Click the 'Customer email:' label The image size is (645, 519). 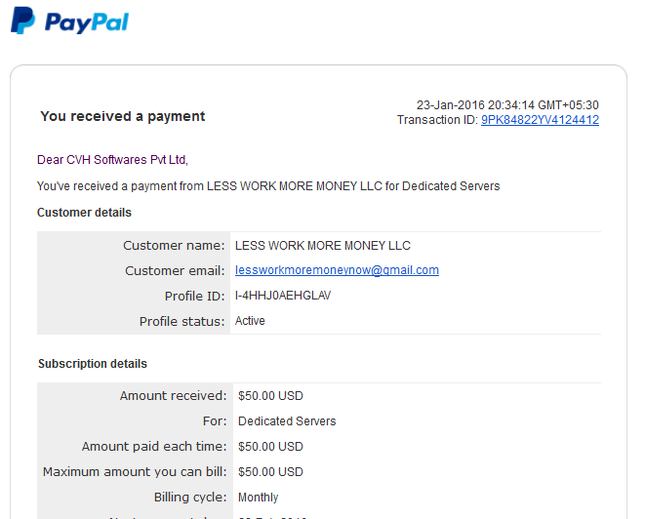tap(175, 270)
